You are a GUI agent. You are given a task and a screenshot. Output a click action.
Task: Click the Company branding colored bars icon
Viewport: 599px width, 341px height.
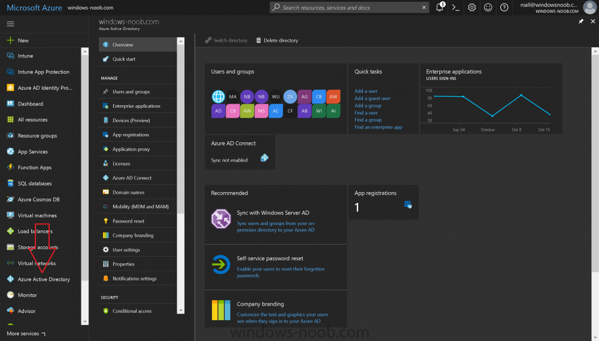[221, 310]
